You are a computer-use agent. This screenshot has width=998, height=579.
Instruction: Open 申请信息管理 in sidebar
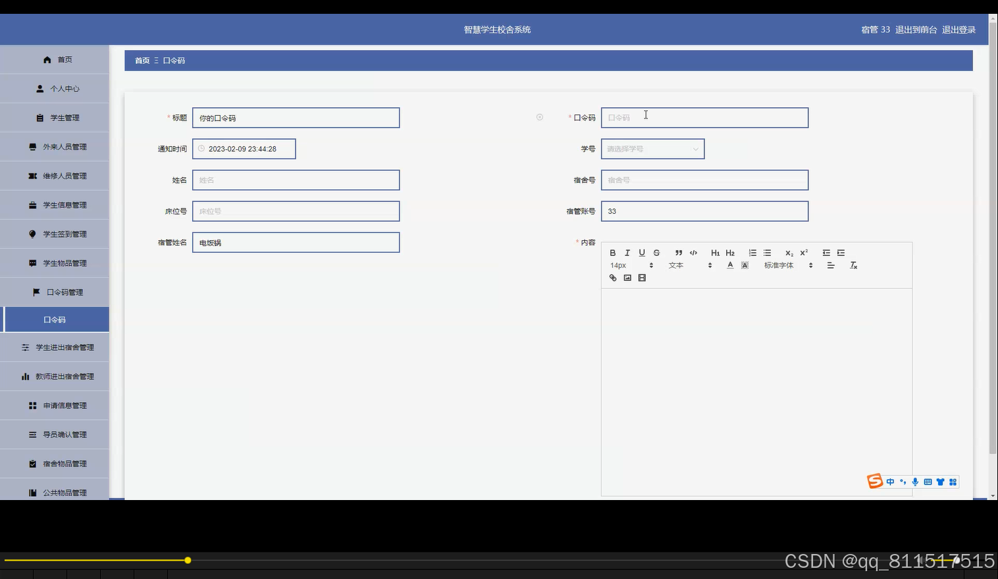55,405
